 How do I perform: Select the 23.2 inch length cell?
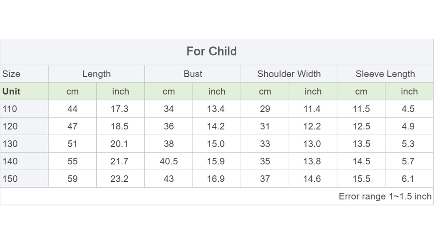(119, 179)
